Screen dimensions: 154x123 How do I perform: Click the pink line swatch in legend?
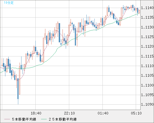tap(7, 119)
